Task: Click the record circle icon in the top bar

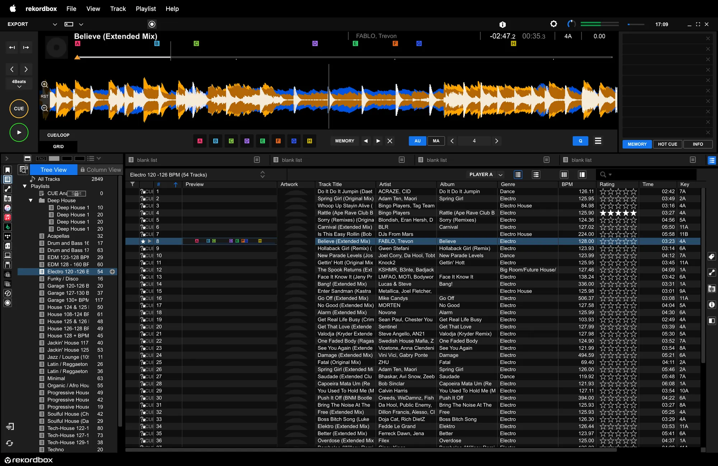Action: click(x=152, y=24)
